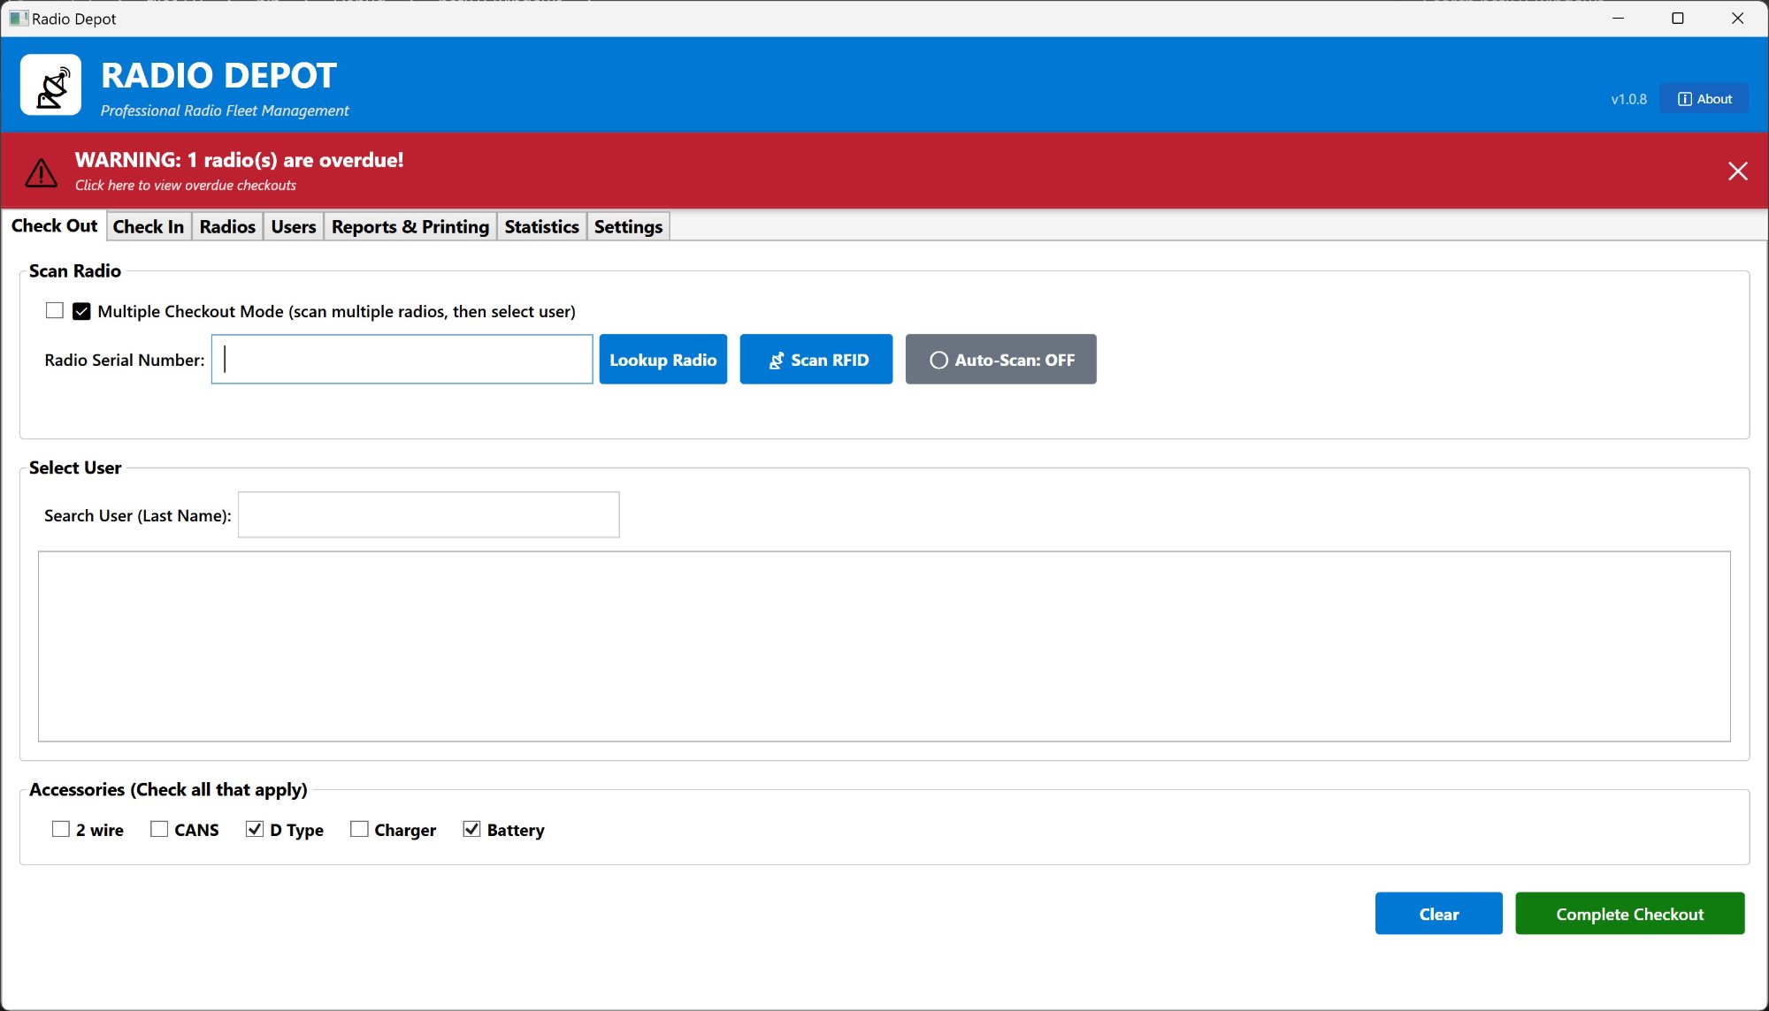The image size is (1769, 1011).
Task: Focus the Search User Last Name field
Action: pos(428,515)
